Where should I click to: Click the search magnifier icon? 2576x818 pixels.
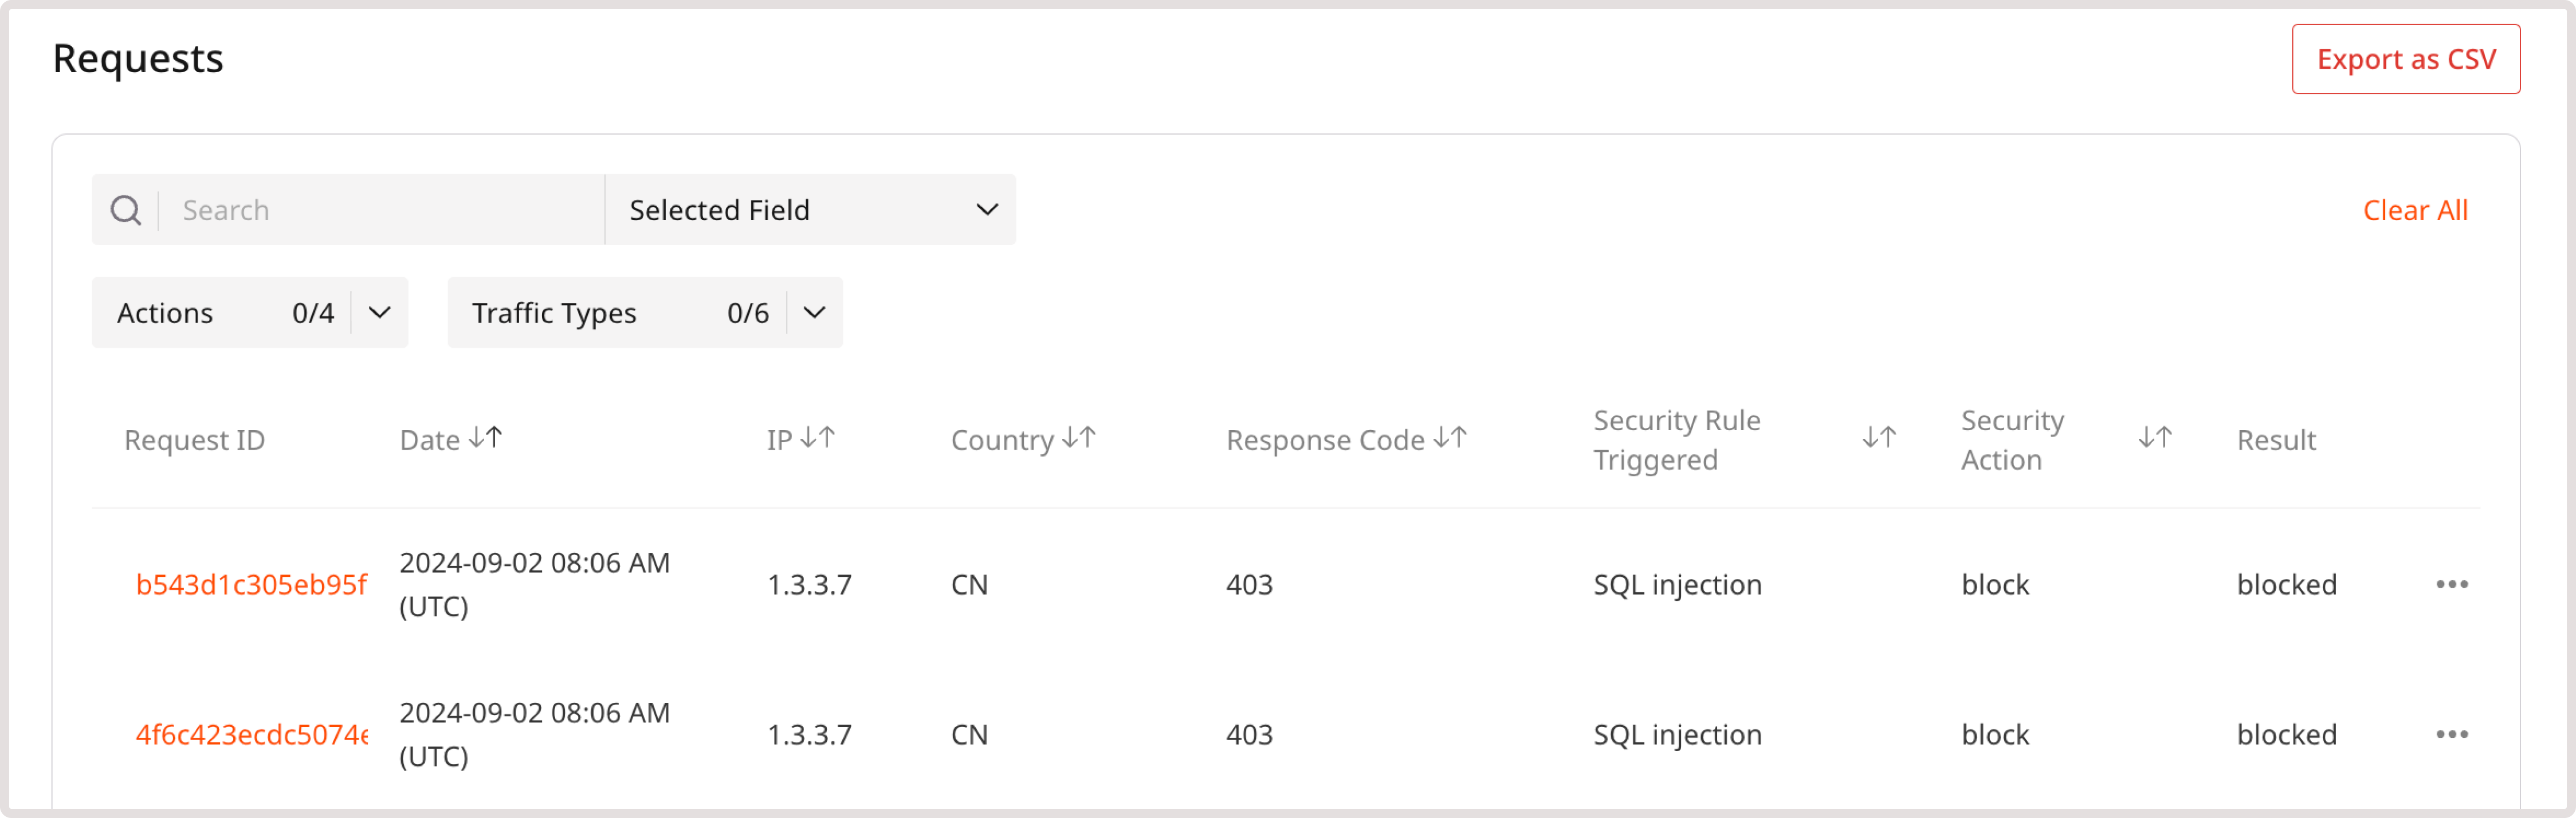point(126,209)
